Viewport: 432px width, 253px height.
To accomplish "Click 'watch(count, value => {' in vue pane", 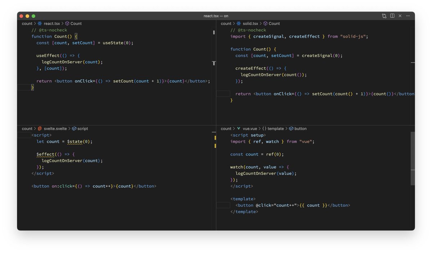I will [260, 167].
